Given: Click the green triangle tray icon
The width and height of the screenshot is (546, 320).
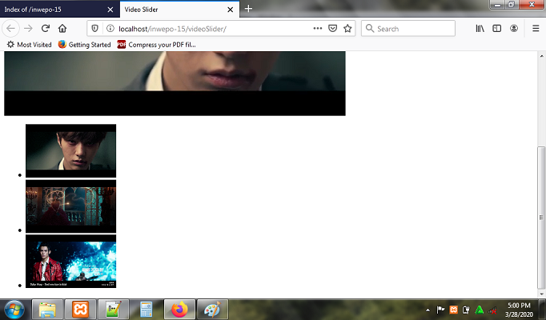Looking at the screenshot, I should pyautogui.click(x=479, y=310).
